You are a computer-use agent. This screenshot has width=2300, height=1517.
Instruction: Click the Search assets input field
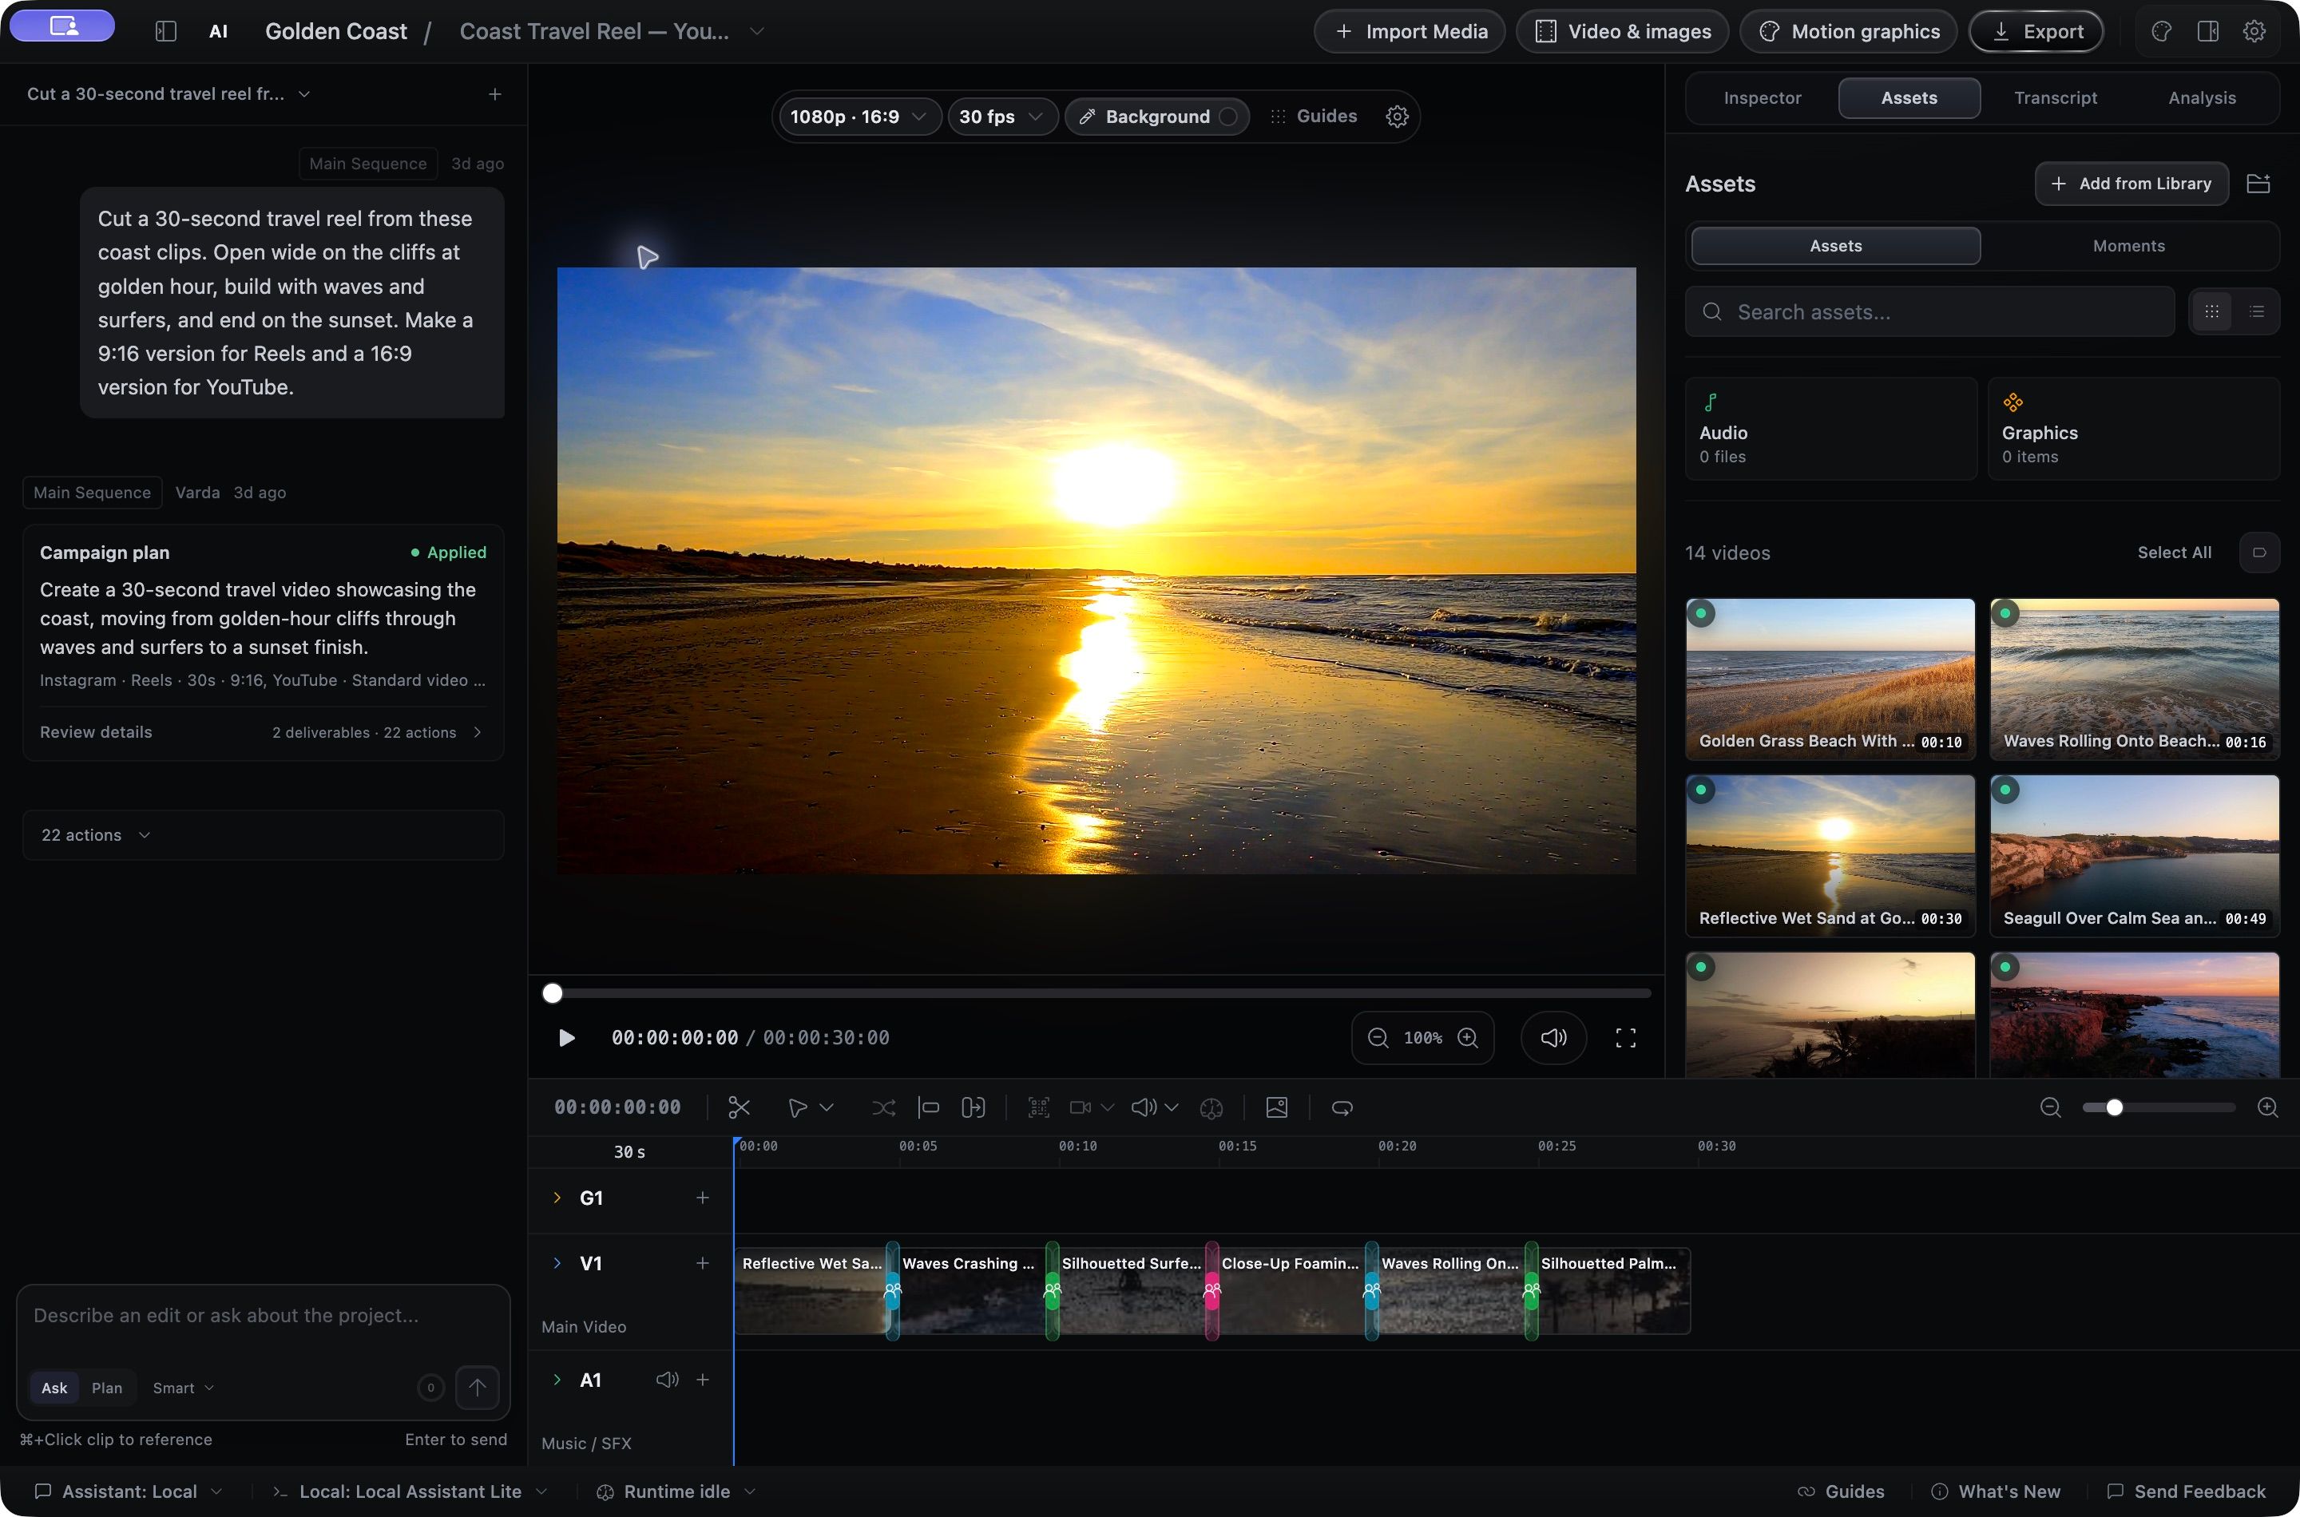coord(1929,311)
